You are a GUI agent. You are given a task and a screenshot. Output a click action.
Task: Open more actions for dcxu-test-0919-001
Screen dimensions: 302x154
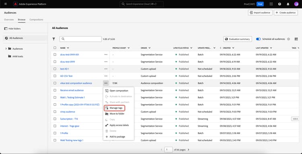(106, 55)
